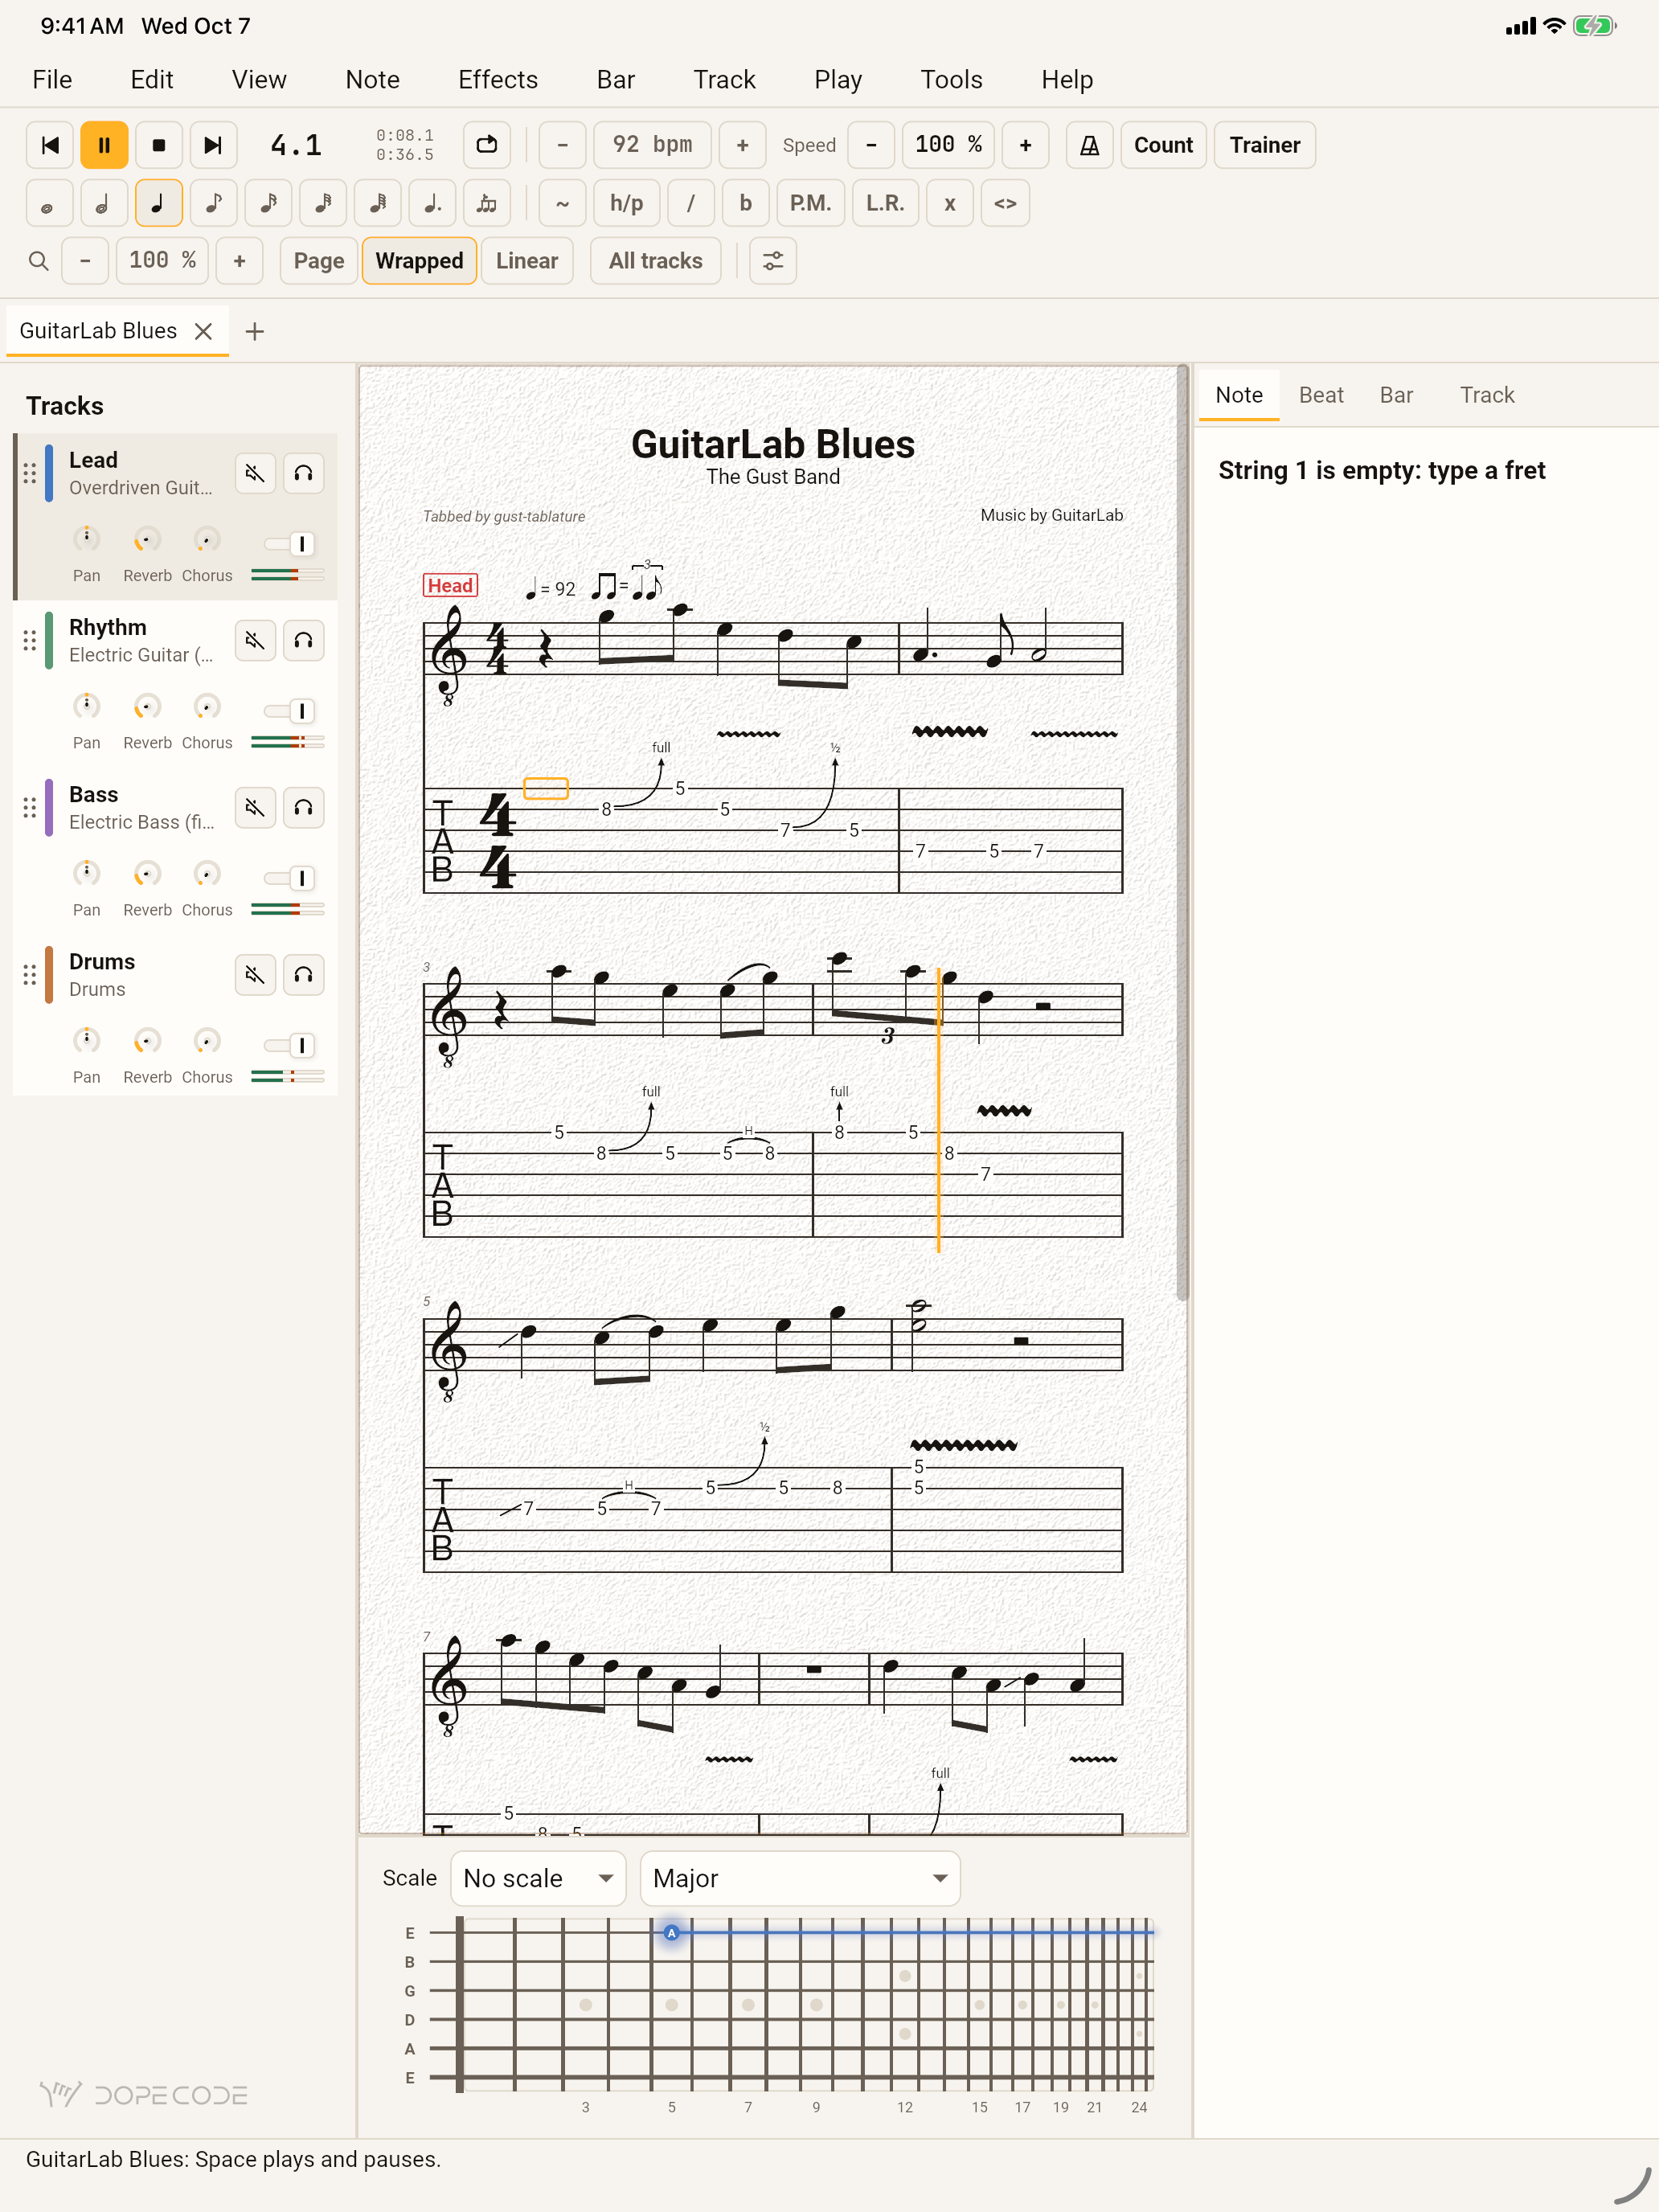
Task: Open the No scale root dropdown
Action: pyautogui.click(x=538, y=1878)
